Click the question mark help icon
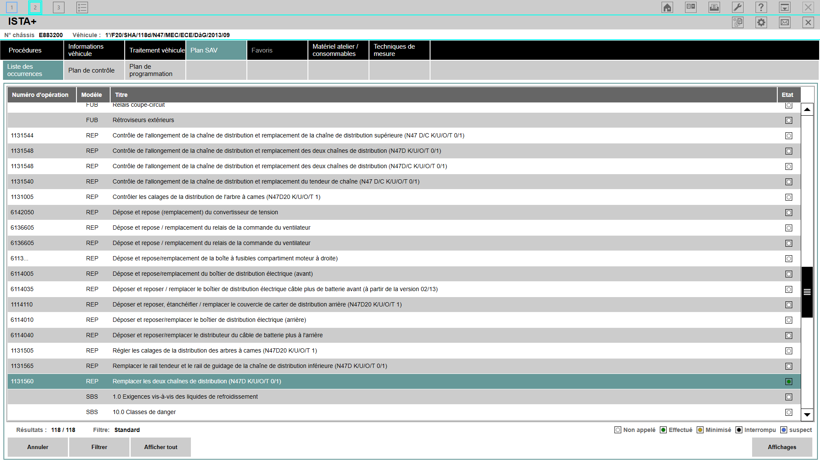The width and height of the screenshot is (820, 461). [761, 7]
